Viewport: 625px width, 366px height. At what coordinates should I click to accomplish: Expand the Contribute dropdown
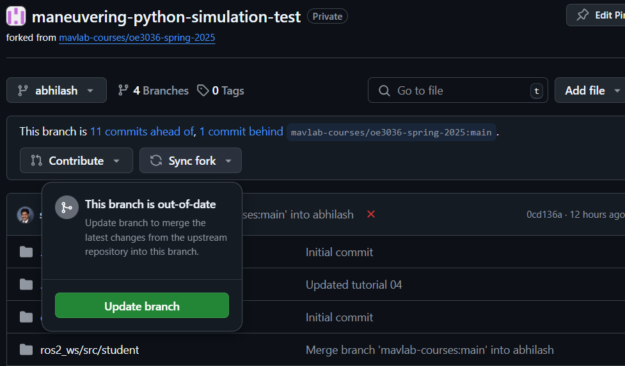point(76,160)
